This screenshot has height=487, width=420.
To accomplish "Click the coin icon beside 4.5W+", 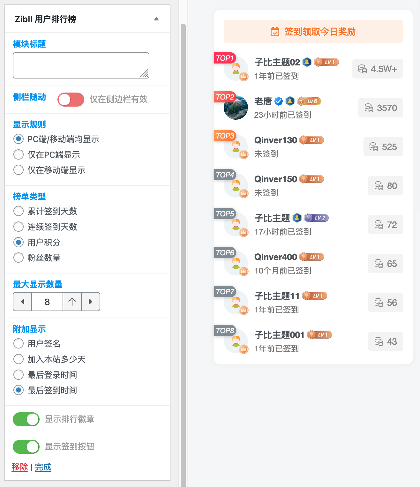I will (x=363, y=69).
